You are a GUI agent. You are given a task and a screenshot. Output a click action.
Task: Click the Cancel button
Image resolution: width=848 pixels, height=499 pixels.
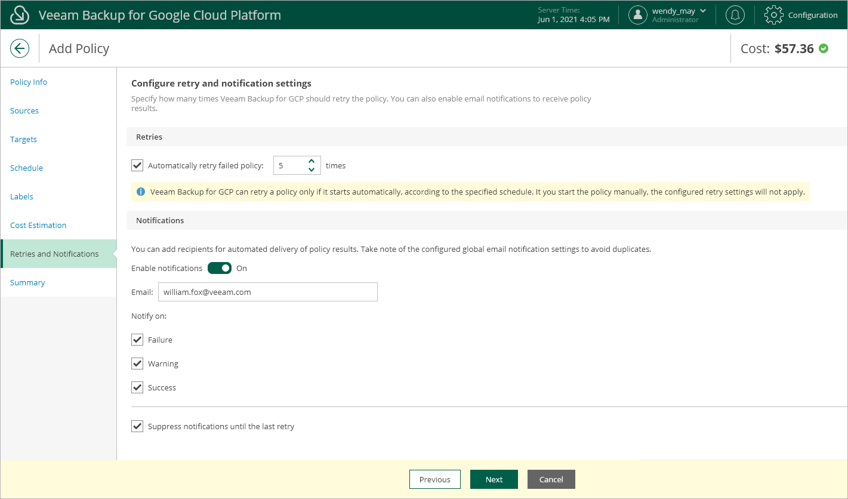(551, 479)
